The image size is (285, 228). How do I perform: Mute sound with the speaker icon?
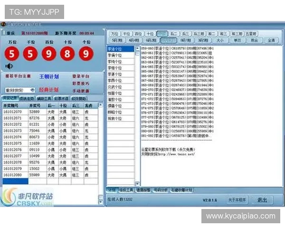point(9,66)
